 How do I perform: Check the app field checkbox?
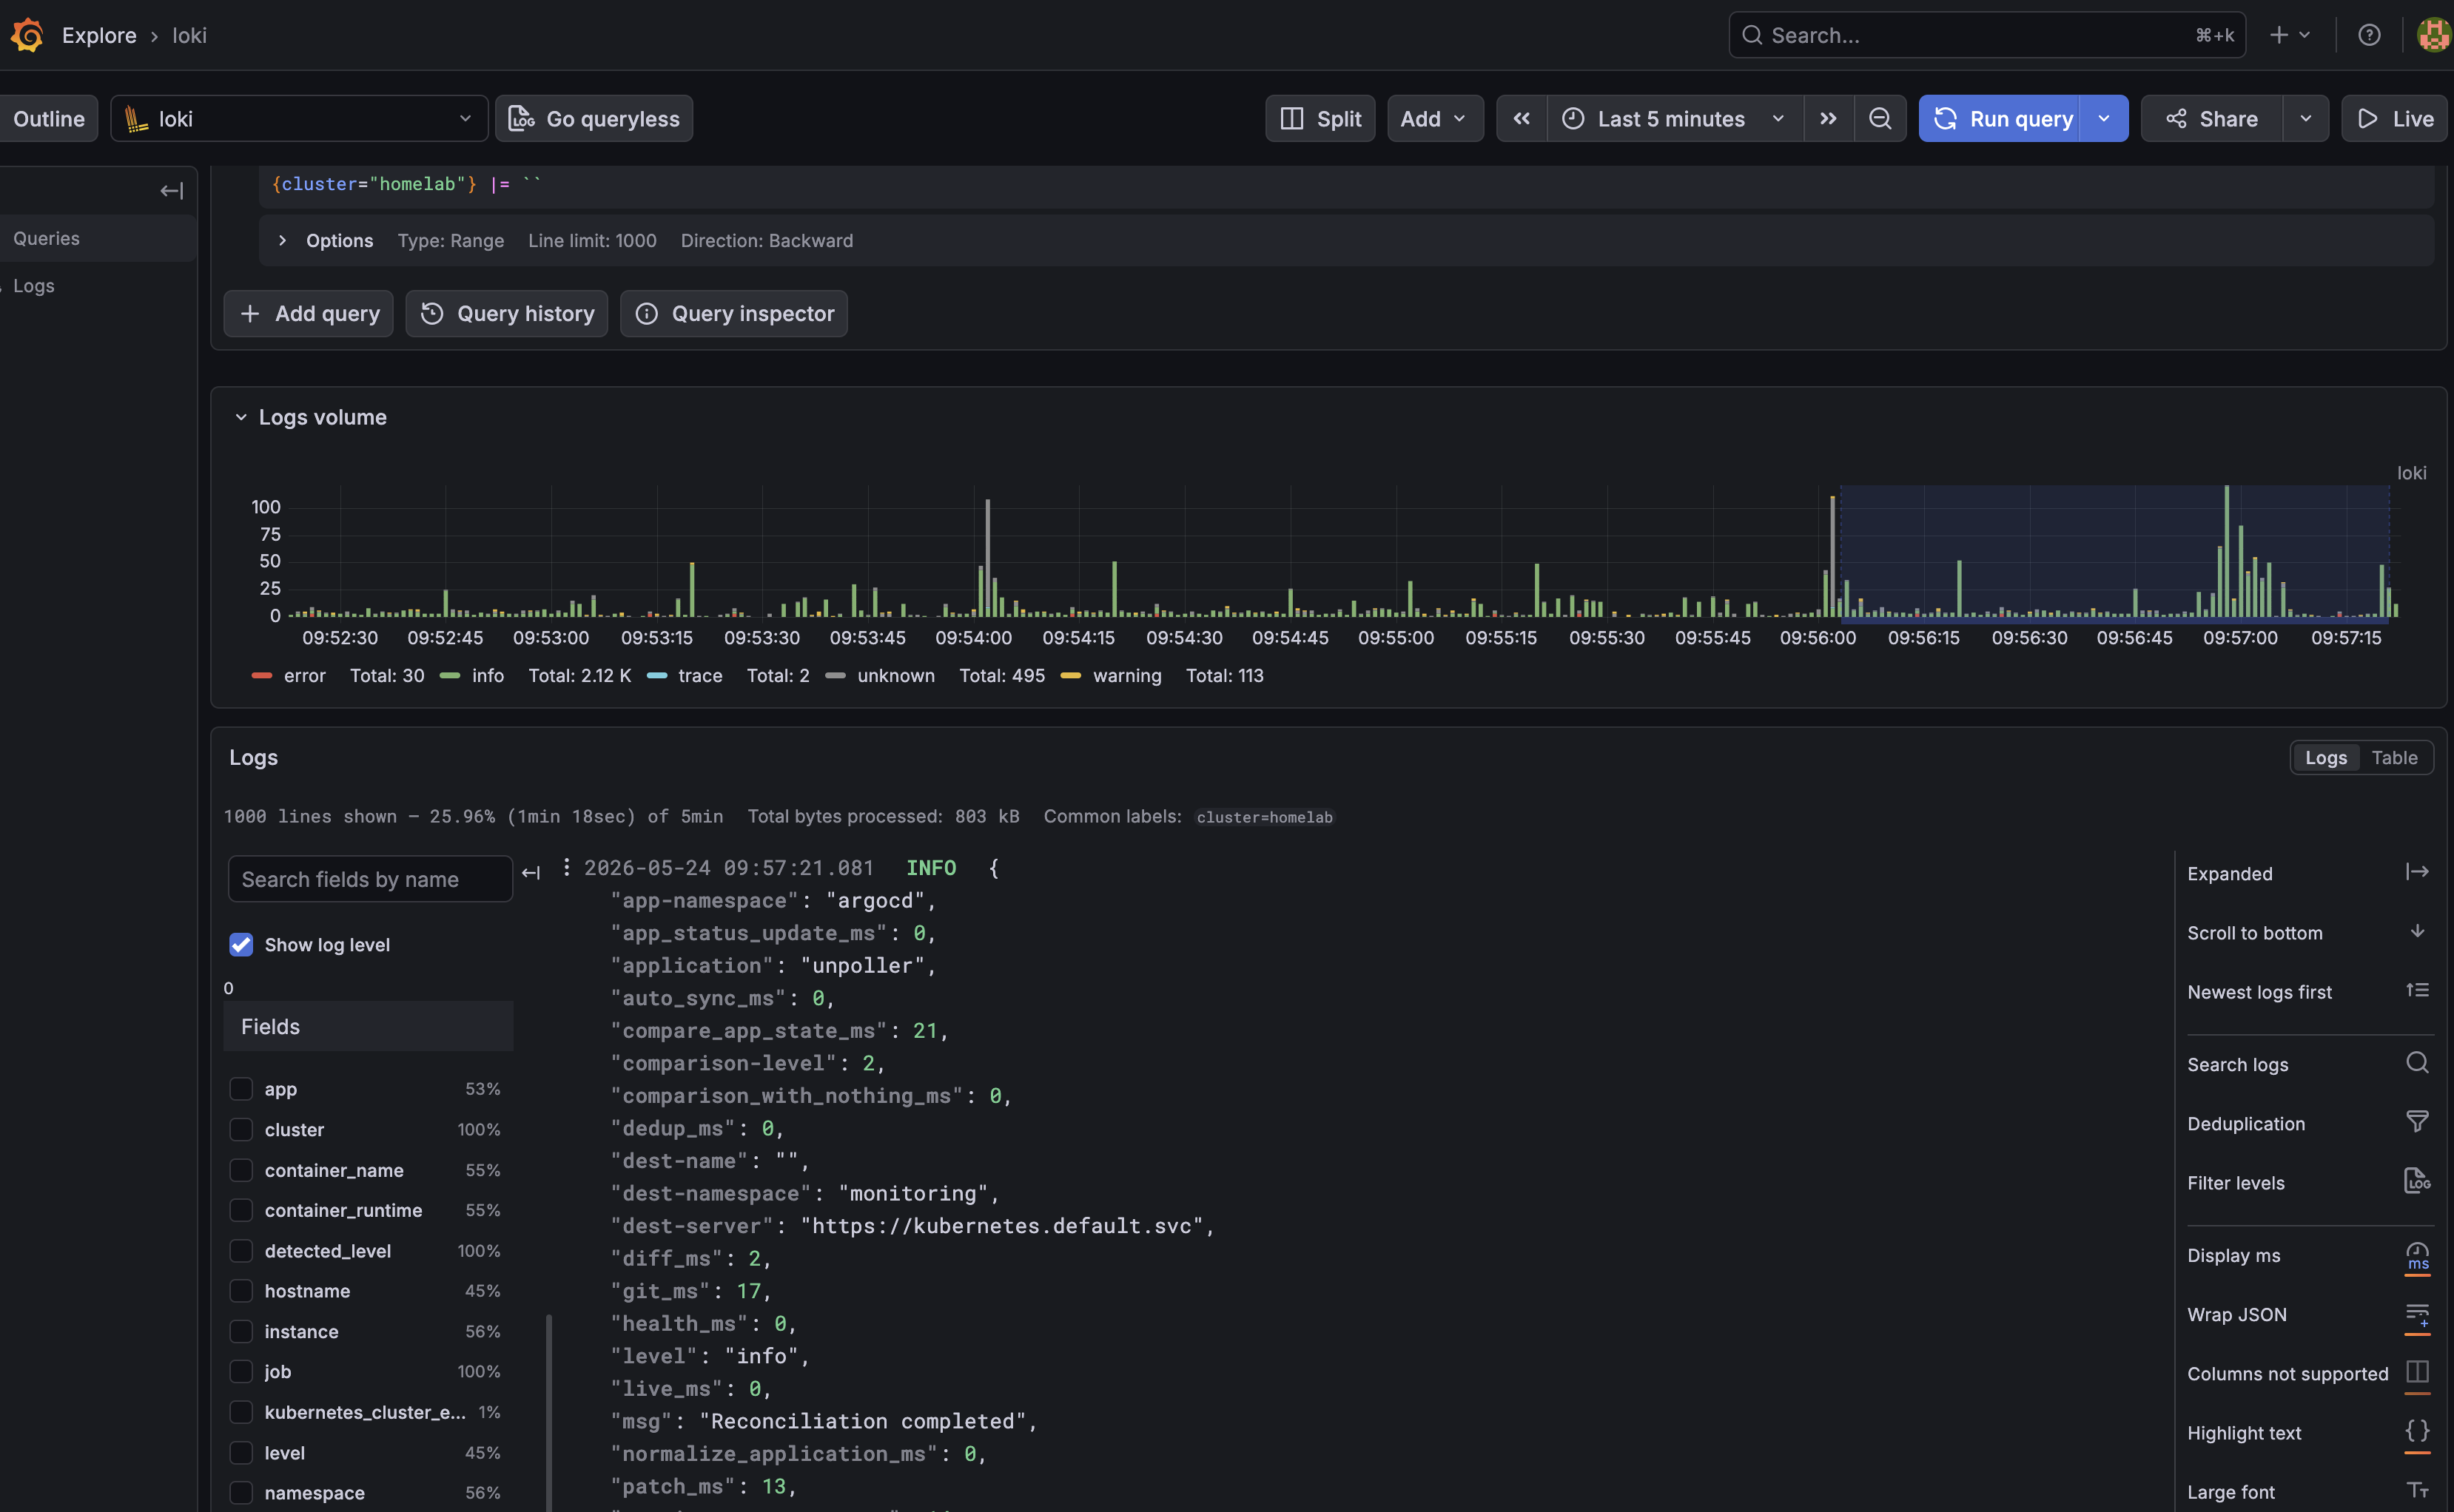coord(241,1089)
